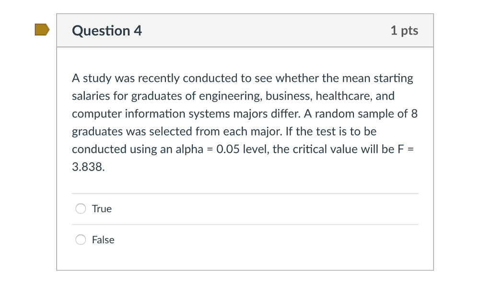Click the word "graduates" beginning the fourth line
Screen dimensions: 491x284
tap(97, 132)
